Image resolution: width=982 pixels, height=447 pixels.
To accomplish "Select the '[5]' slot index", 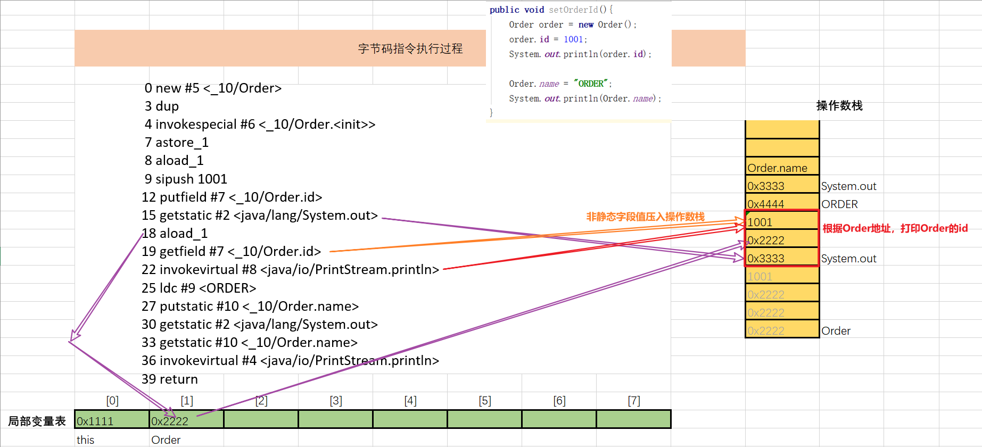I will point(485,400).
